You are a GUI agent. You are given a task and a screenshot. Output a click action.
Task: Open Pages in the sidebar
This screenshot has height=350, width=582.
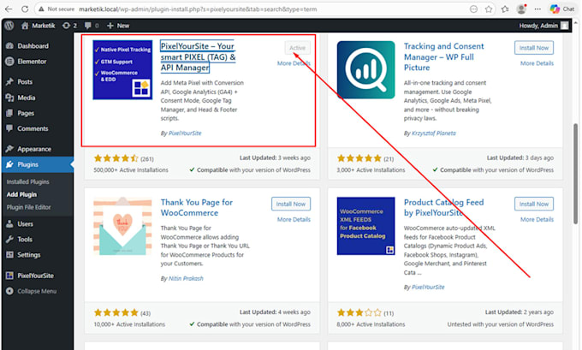[37, 113]
